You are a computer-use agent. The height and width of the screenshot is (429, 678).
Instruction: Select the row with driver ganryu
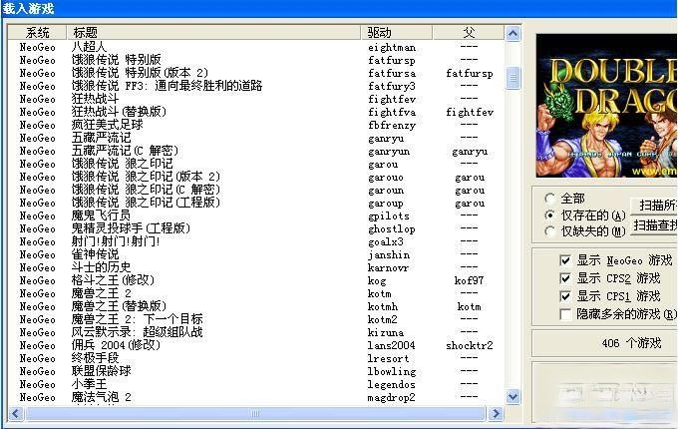255,138
